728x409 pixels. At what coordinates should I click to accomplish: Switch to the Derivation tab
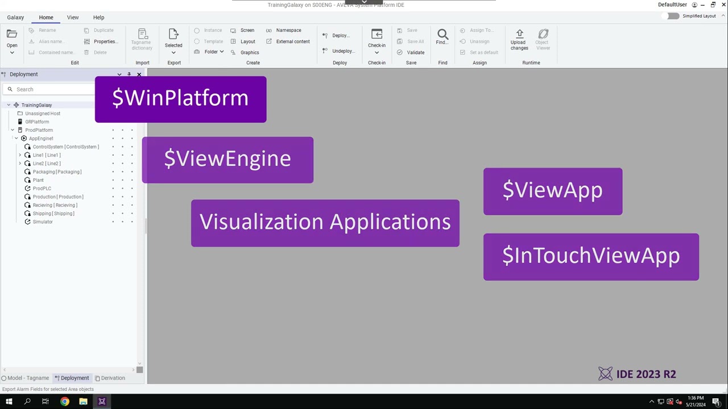[110, 378]
